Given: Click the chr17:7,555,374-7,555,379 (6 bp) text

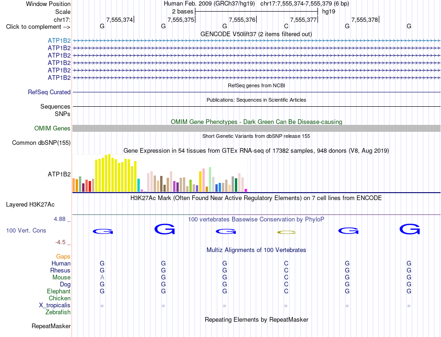Looking at the screenshot, I should coord(305,4).
